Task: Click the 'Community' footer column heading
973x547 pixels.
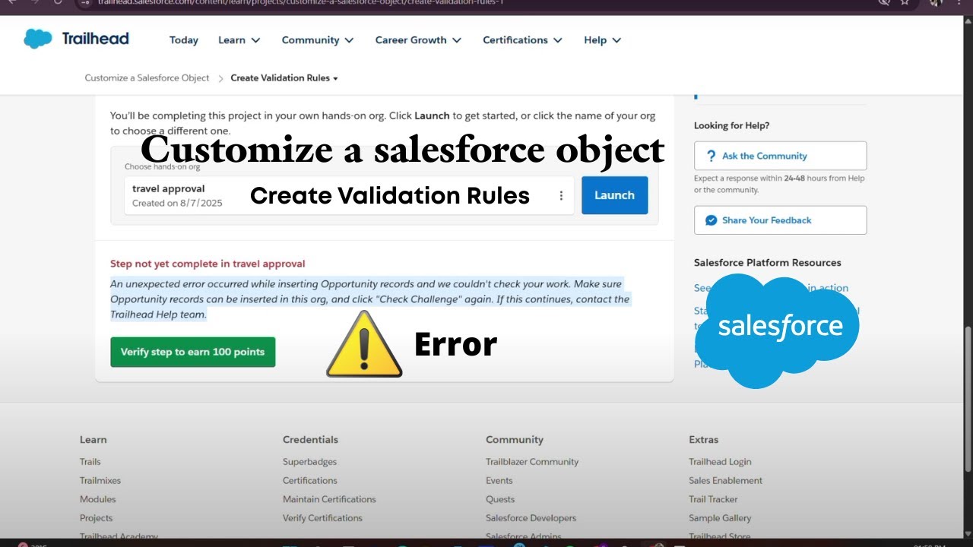Action: coord(515,440)
